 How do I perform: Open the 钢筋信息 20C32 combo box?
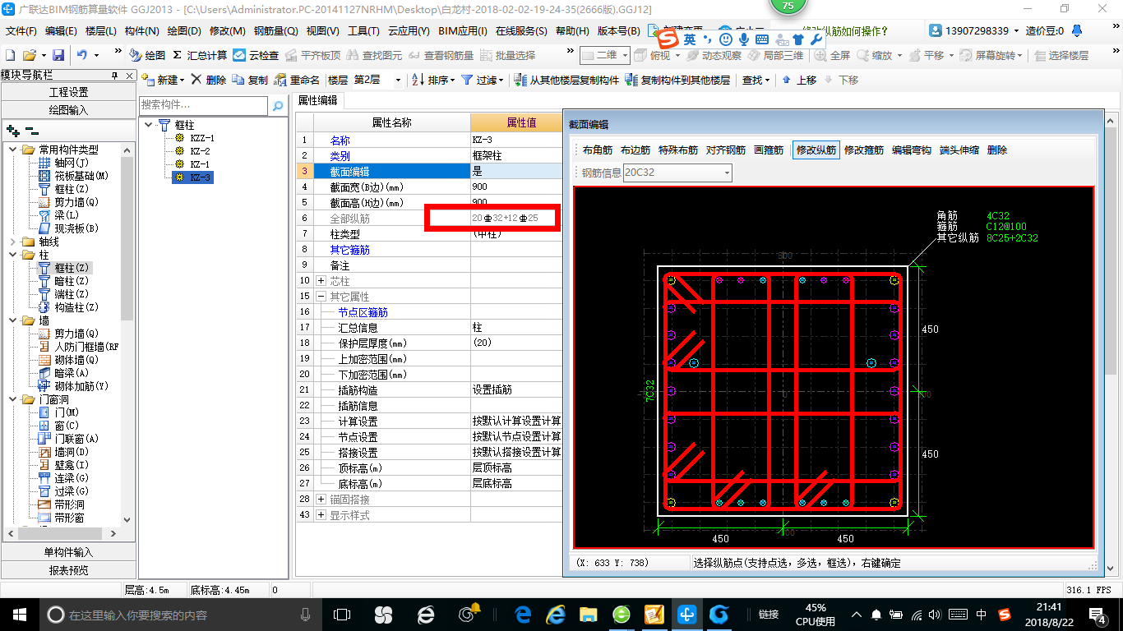pyautogui.click(x=677, y=173)
